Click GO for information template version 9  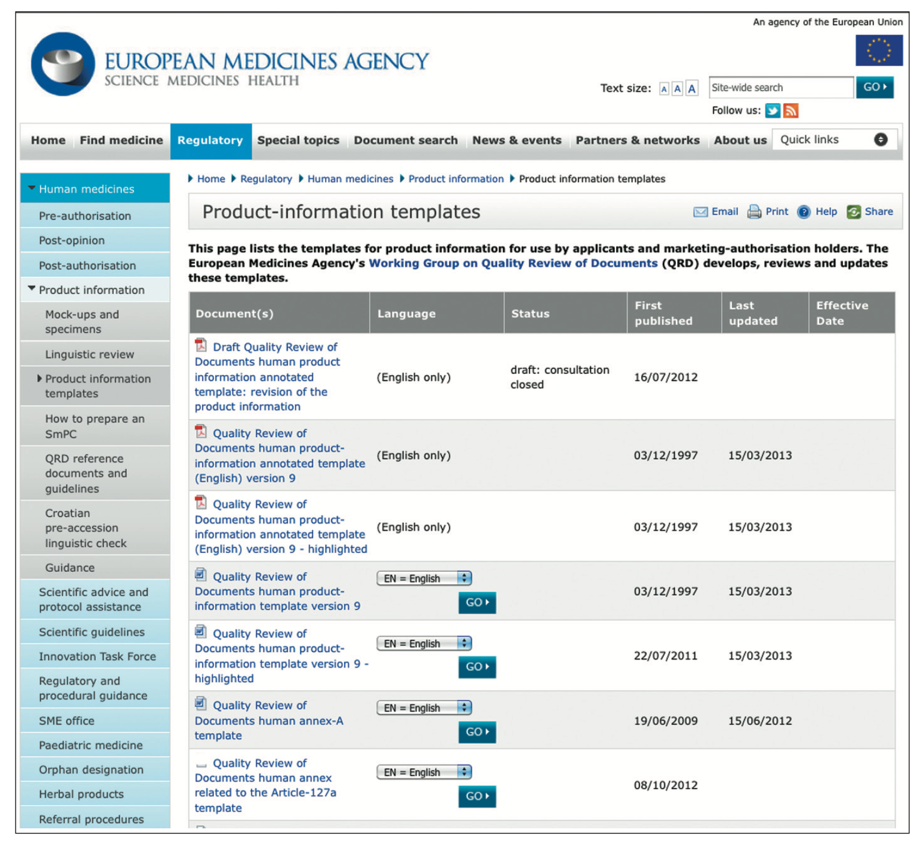point(477,603)
